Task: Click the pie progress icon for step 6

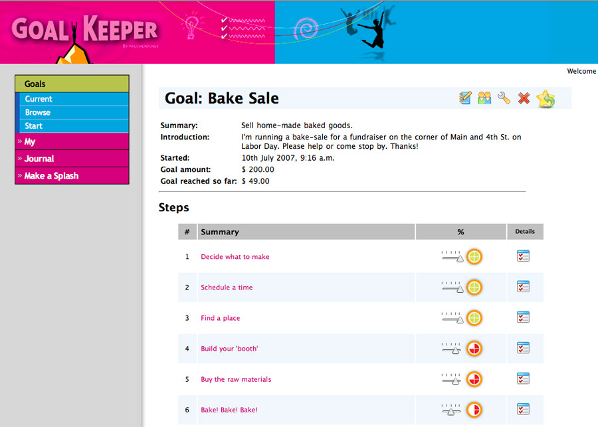Action: pyautogui.click(x=474, y=410)
